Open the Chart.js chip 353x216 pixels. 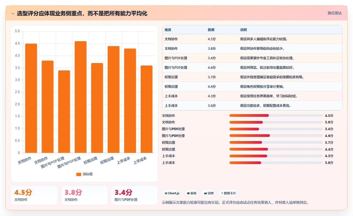[x=172, y=193]
